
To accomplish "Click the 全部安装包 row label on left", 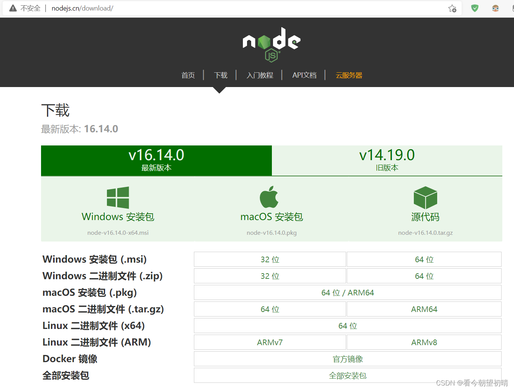I will point(66,375).
